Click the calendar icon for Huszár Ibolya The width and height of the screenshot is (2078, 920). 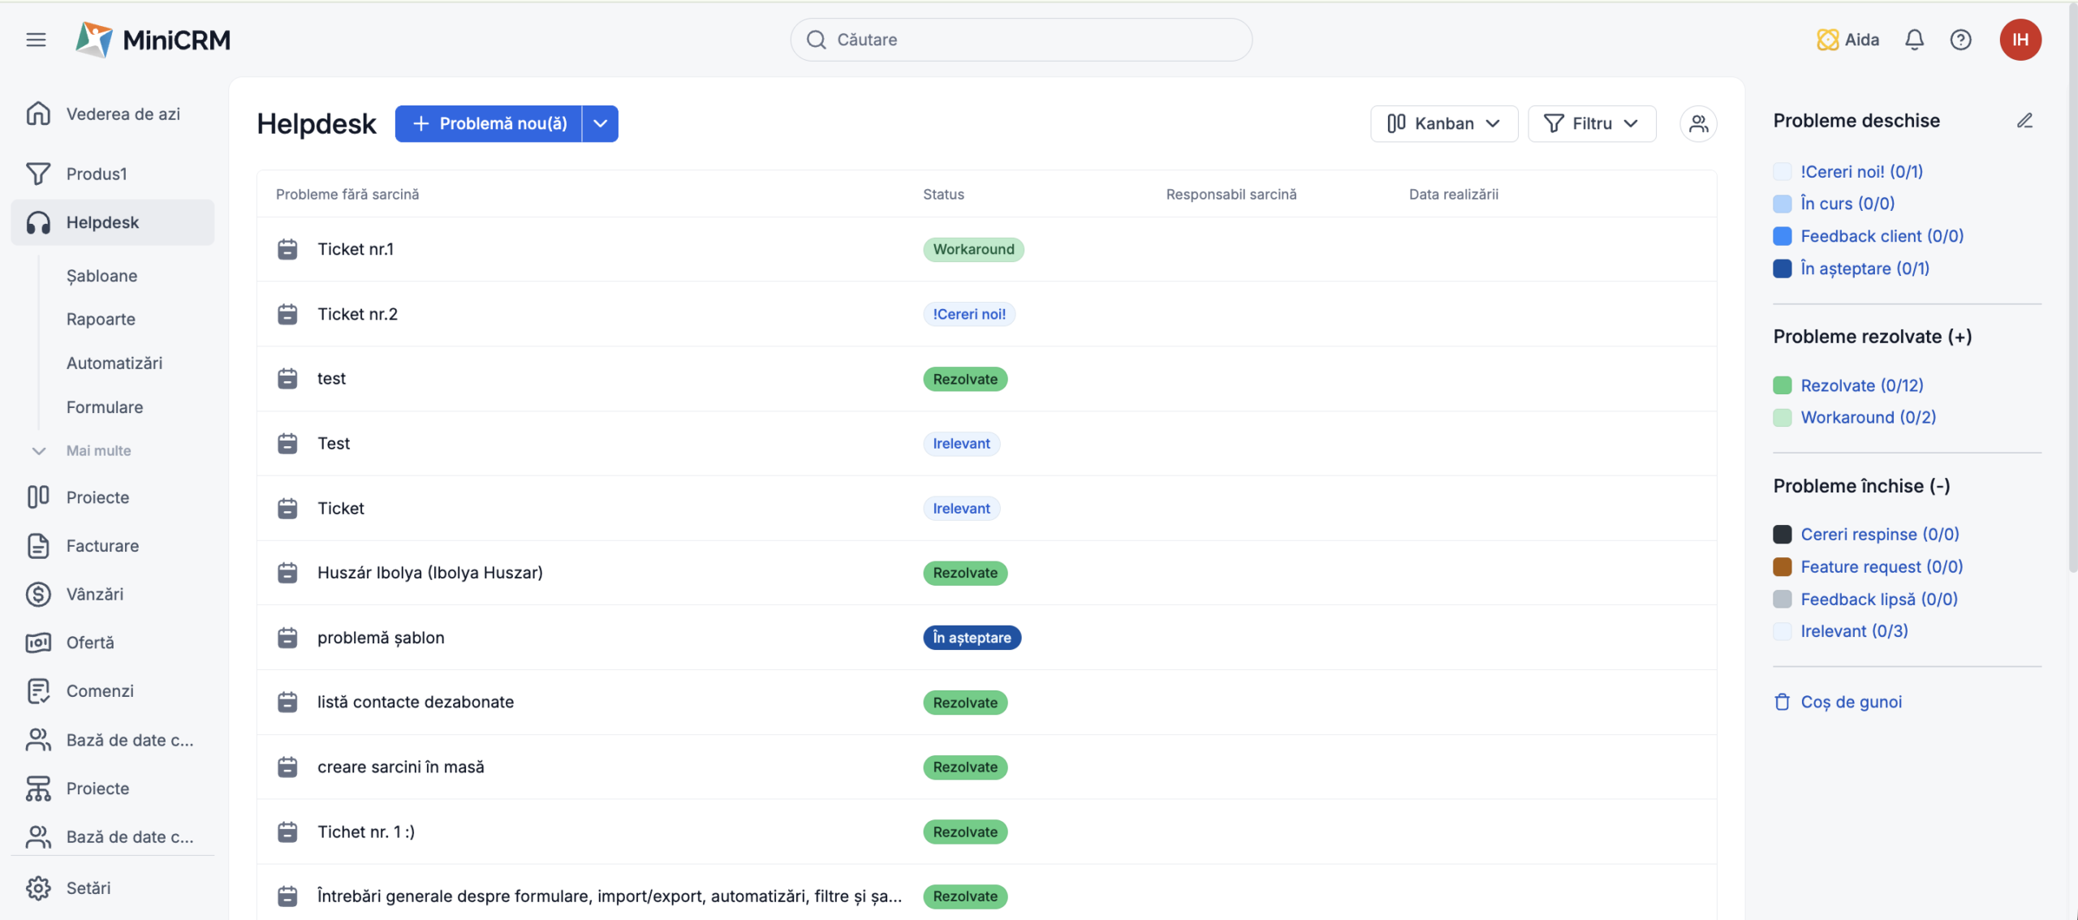[x=287, y=573]
